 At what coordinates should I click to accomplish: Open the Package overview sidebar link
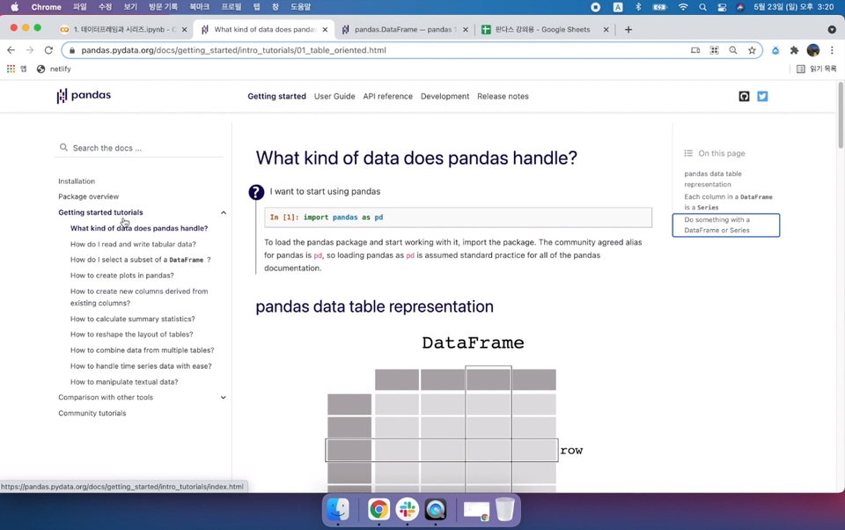tap(88, 197)
